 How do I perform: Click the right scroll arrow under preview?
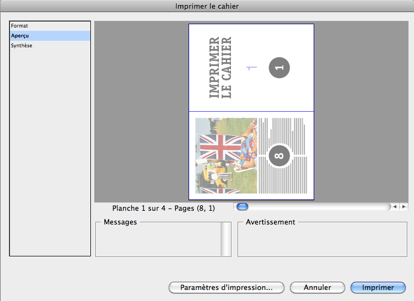404,207
